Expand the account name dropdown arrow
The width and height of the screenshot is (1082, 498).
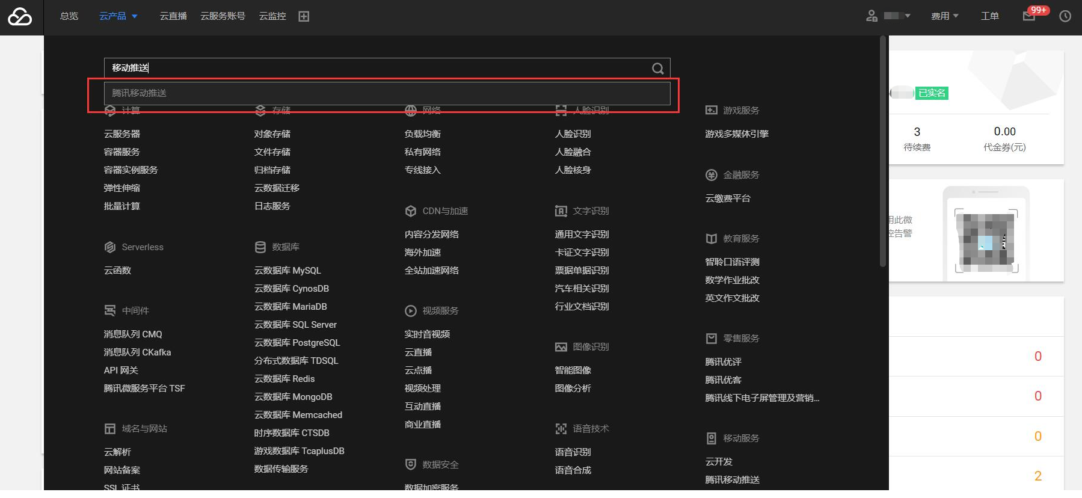[908, 16]
